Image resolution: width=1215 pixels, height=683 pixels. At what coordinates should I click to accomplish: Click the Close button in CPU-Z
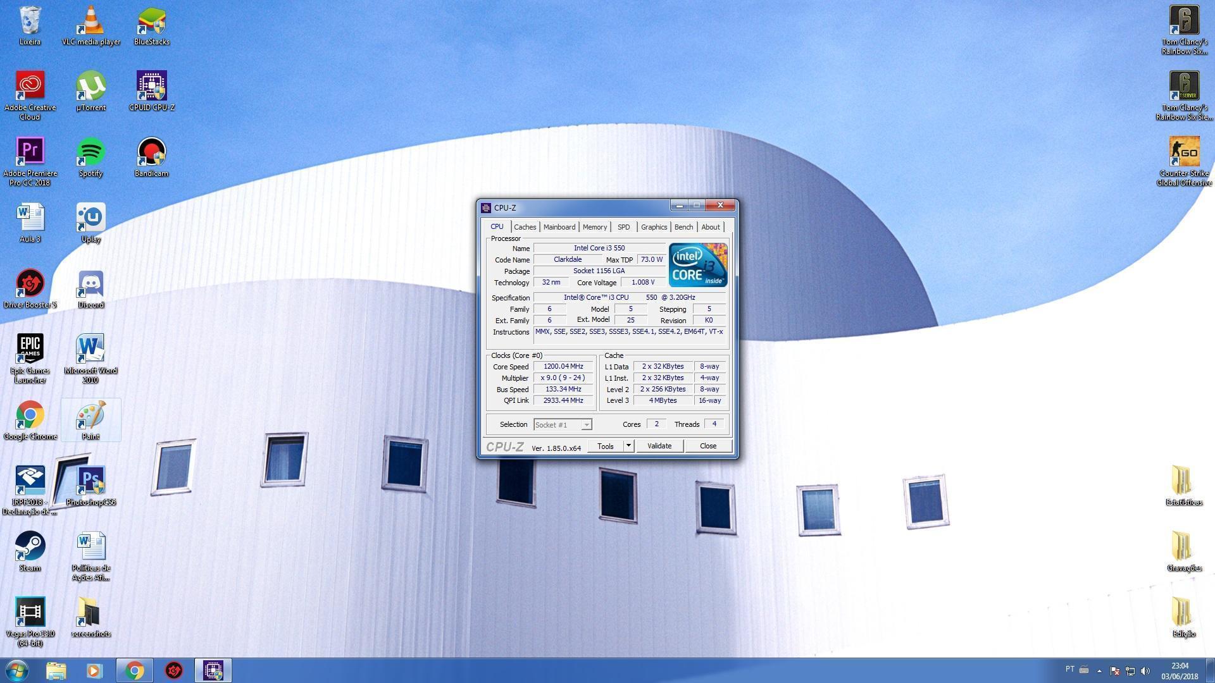708,446
